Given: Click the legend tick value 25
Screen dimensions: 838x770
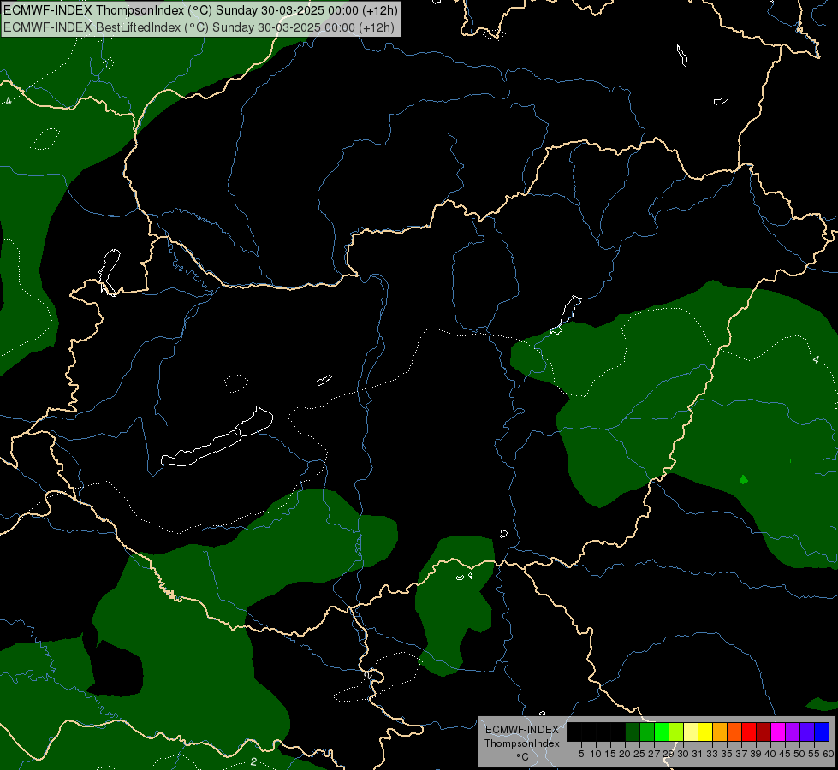Looking at the screenshot, I should coord(639,754).
